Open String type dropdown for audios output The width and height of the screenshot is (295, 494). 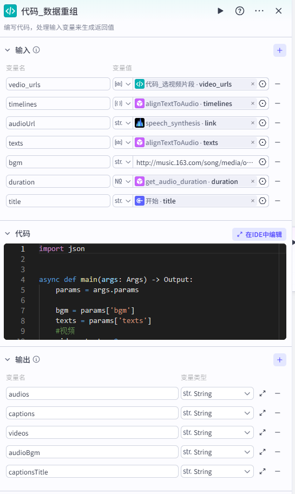coord(217,393)
